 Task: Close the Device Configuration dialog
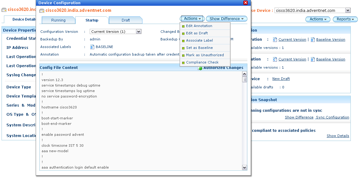(x=246, y=3)
